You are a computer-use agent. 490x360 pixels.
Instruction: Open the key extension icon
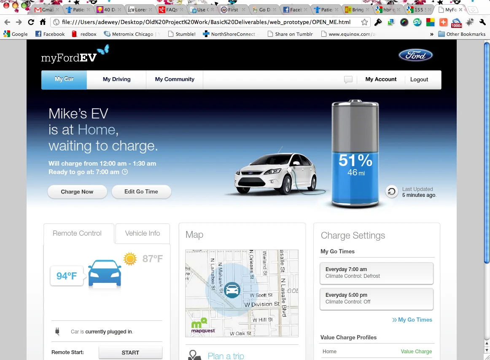tap(378, 22)
